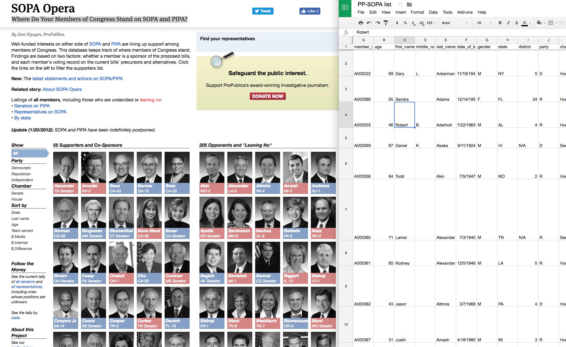Select the cell containing Ackerman
This screenshot has width=566, height=347.
(x=446, y=63)
